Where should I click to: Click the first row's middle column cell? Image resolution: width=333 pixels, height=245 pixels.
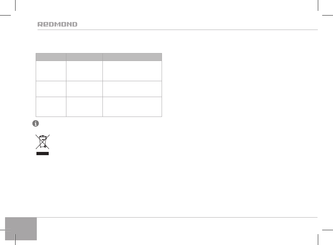[x=84, y=70]
